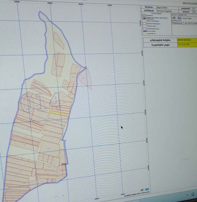Click the black building symbol in the legend

pyautogui.click(x=145, y=19)
